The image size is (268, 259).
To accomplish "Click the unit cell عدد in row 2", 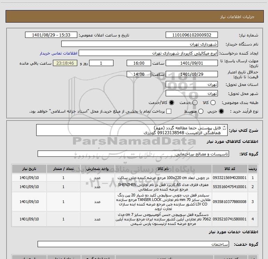I will (97, 187).
